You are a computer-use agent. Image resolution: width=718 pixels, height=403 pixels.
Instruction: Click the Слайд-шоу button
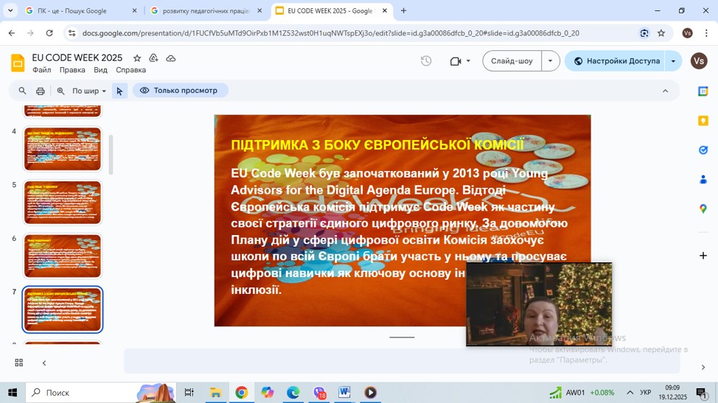tap(512, 61)
